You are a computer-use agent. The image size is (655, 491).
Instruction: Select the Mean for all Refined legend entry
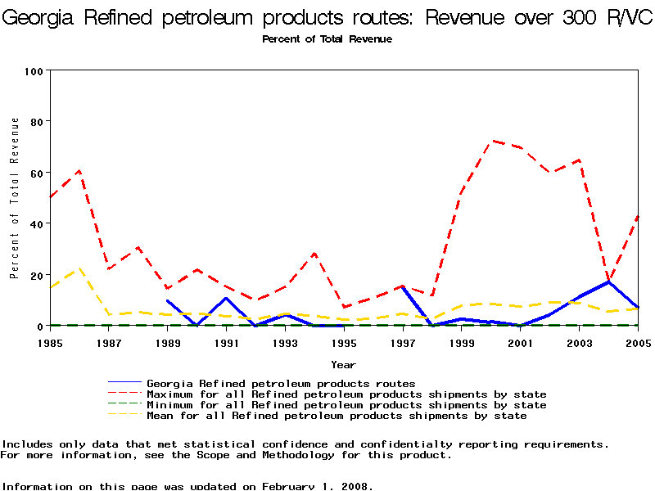(337, 416)
